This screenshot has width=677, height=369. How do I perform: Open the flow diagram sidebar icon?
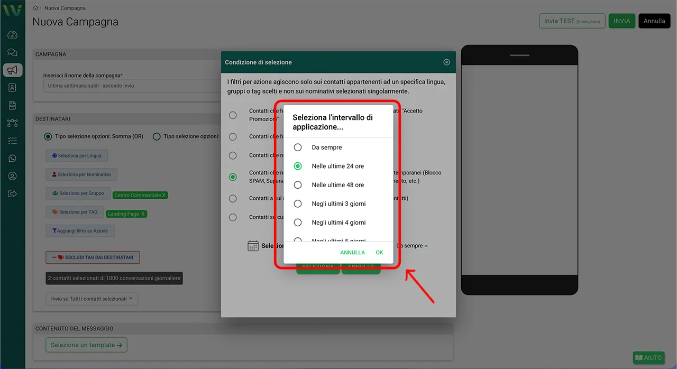(13, 123)
